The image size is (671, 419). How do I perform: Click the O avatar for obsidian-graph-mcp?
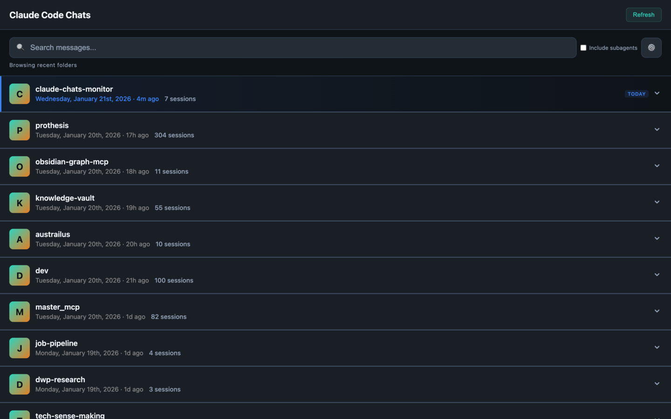click(x=20, y=166)
